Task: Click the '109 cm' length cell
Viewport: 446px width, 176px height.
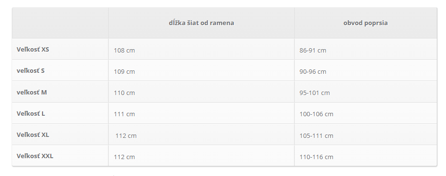Action: click(x=124, y=72)
